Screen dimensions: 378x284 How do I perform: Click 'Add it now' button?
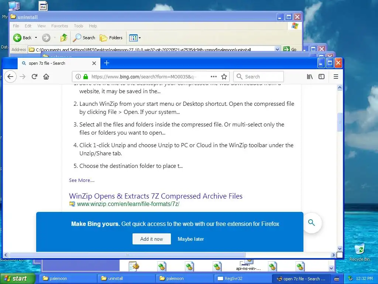[x=152, y=239]
